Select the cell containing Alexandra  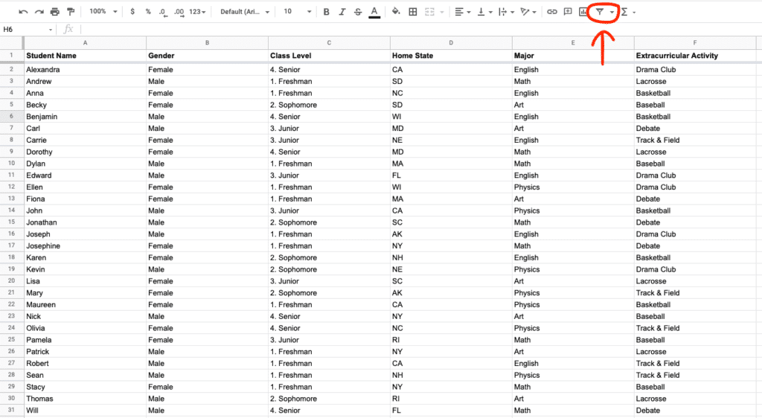(85, 69)
